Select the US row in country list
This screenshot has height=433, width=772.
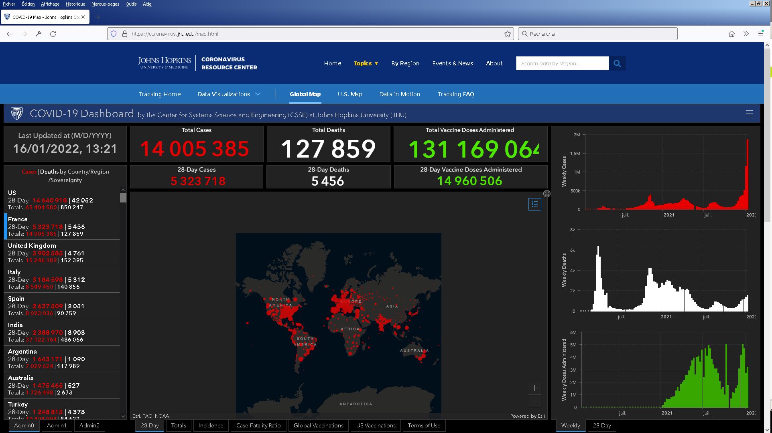(62, 200)
